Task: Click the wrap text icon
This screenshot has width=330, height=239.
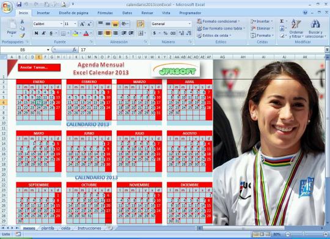Action: pos(141,24)
